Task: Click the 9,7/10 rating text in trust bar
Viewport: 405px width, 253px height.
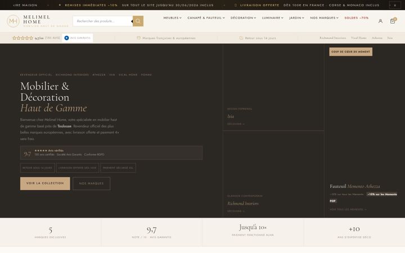Action: tap(39, 38)
